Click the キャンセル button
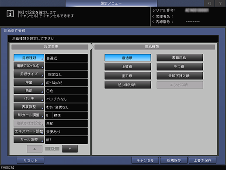The width and height of the screenshot is (226, 170). (x=145, y=160)
